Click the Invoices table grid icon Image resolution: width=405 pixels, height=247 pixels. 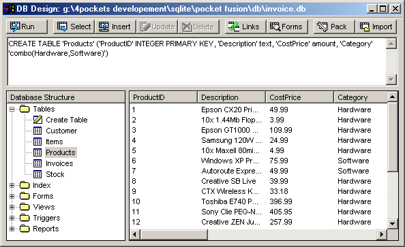37,163
